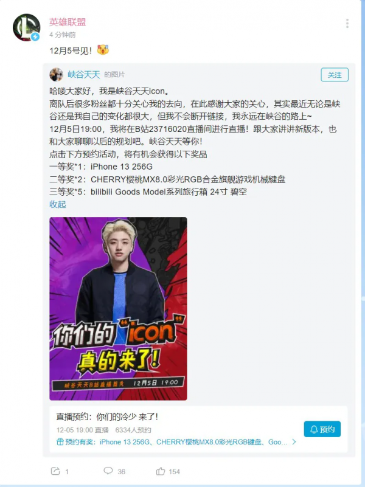Click the 英雄联盟 profile avatar
365x487 pixels.
click(x=26, y=27)
